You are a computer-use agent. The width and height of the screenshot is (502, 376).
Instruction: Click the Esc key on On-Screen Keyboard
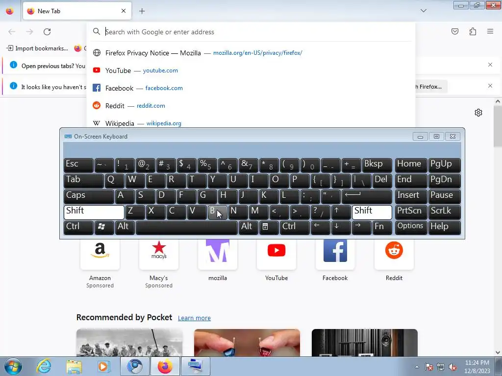(x=78, y=165)
